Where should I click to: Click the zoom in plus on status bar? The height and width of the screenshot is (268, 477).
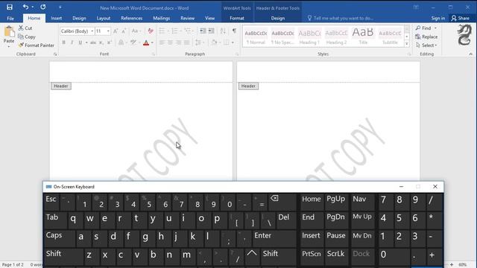click(x=452, y=265)
